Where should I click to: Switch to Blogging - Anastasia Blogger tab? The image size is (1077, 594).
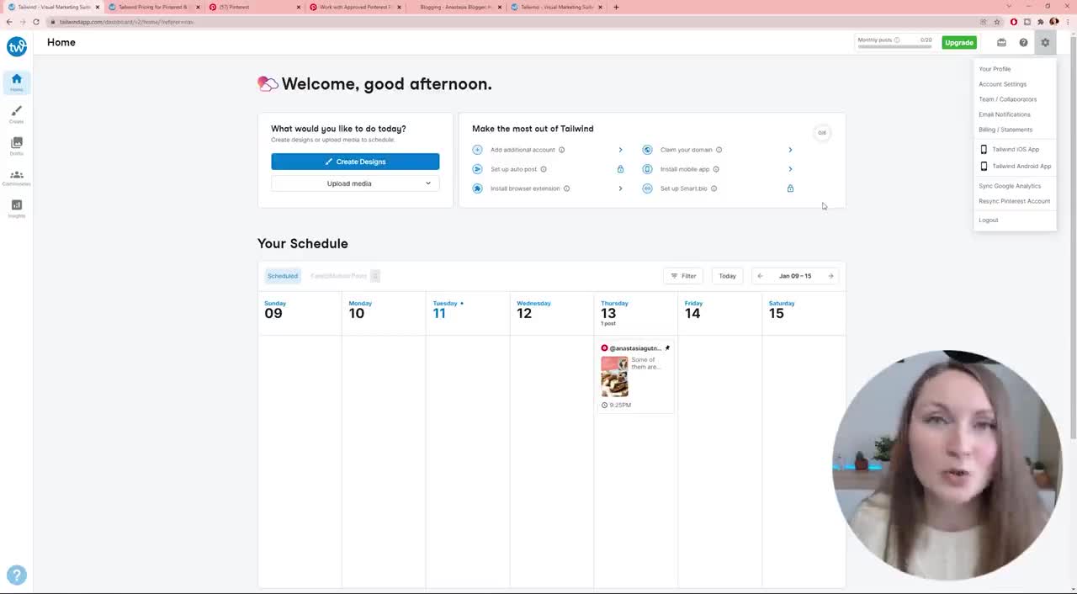tap(455, 7)
